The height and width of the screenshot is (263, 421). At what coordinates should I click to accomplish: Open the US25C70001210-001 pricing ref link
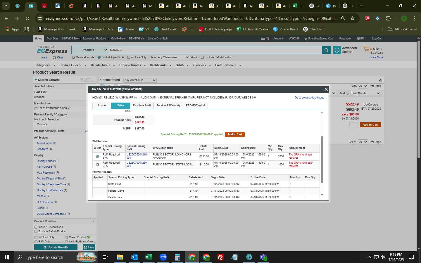[x=137, y=156]
